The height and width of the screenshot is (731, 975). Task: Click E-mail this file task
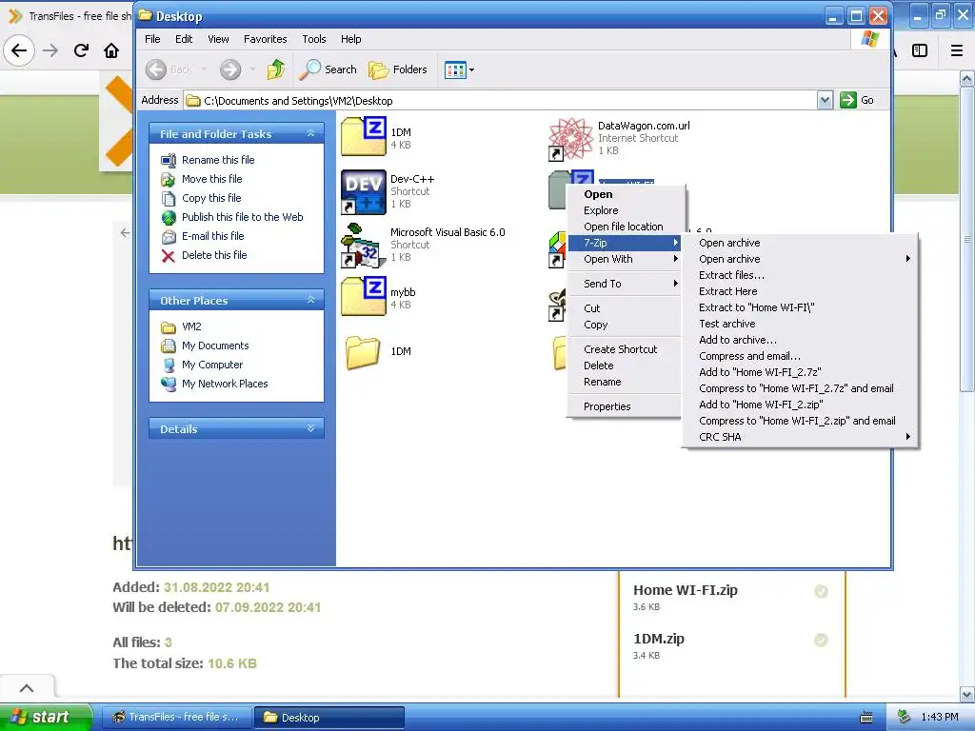point(212,236)
